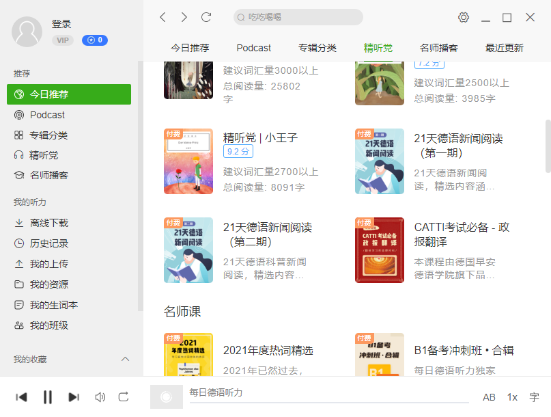
Task: Open the CATTI考试必备 red cover thumbnail
Action: click(x=380, y=250)
